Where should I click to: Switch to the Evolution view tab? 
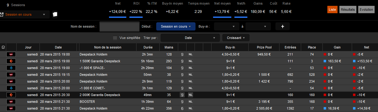click(x=366, y=10)
